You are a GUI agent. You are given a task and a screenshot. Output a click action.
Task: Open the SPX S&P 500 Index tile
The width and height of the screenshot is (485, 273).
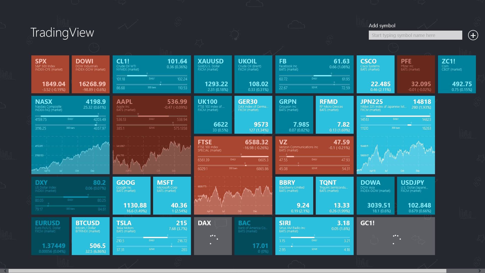50,75
